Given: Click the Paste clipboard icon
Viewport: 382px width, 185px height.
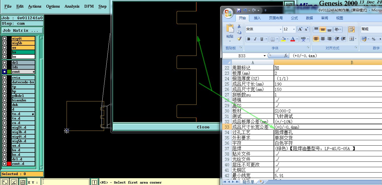Looking at the screenshot, I should pyautogui.click(x=230, y=29).
